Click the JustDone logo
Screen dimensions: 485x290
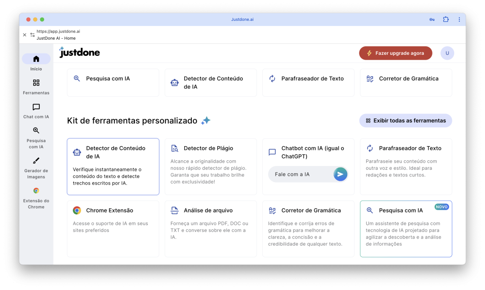click(80, 53)
